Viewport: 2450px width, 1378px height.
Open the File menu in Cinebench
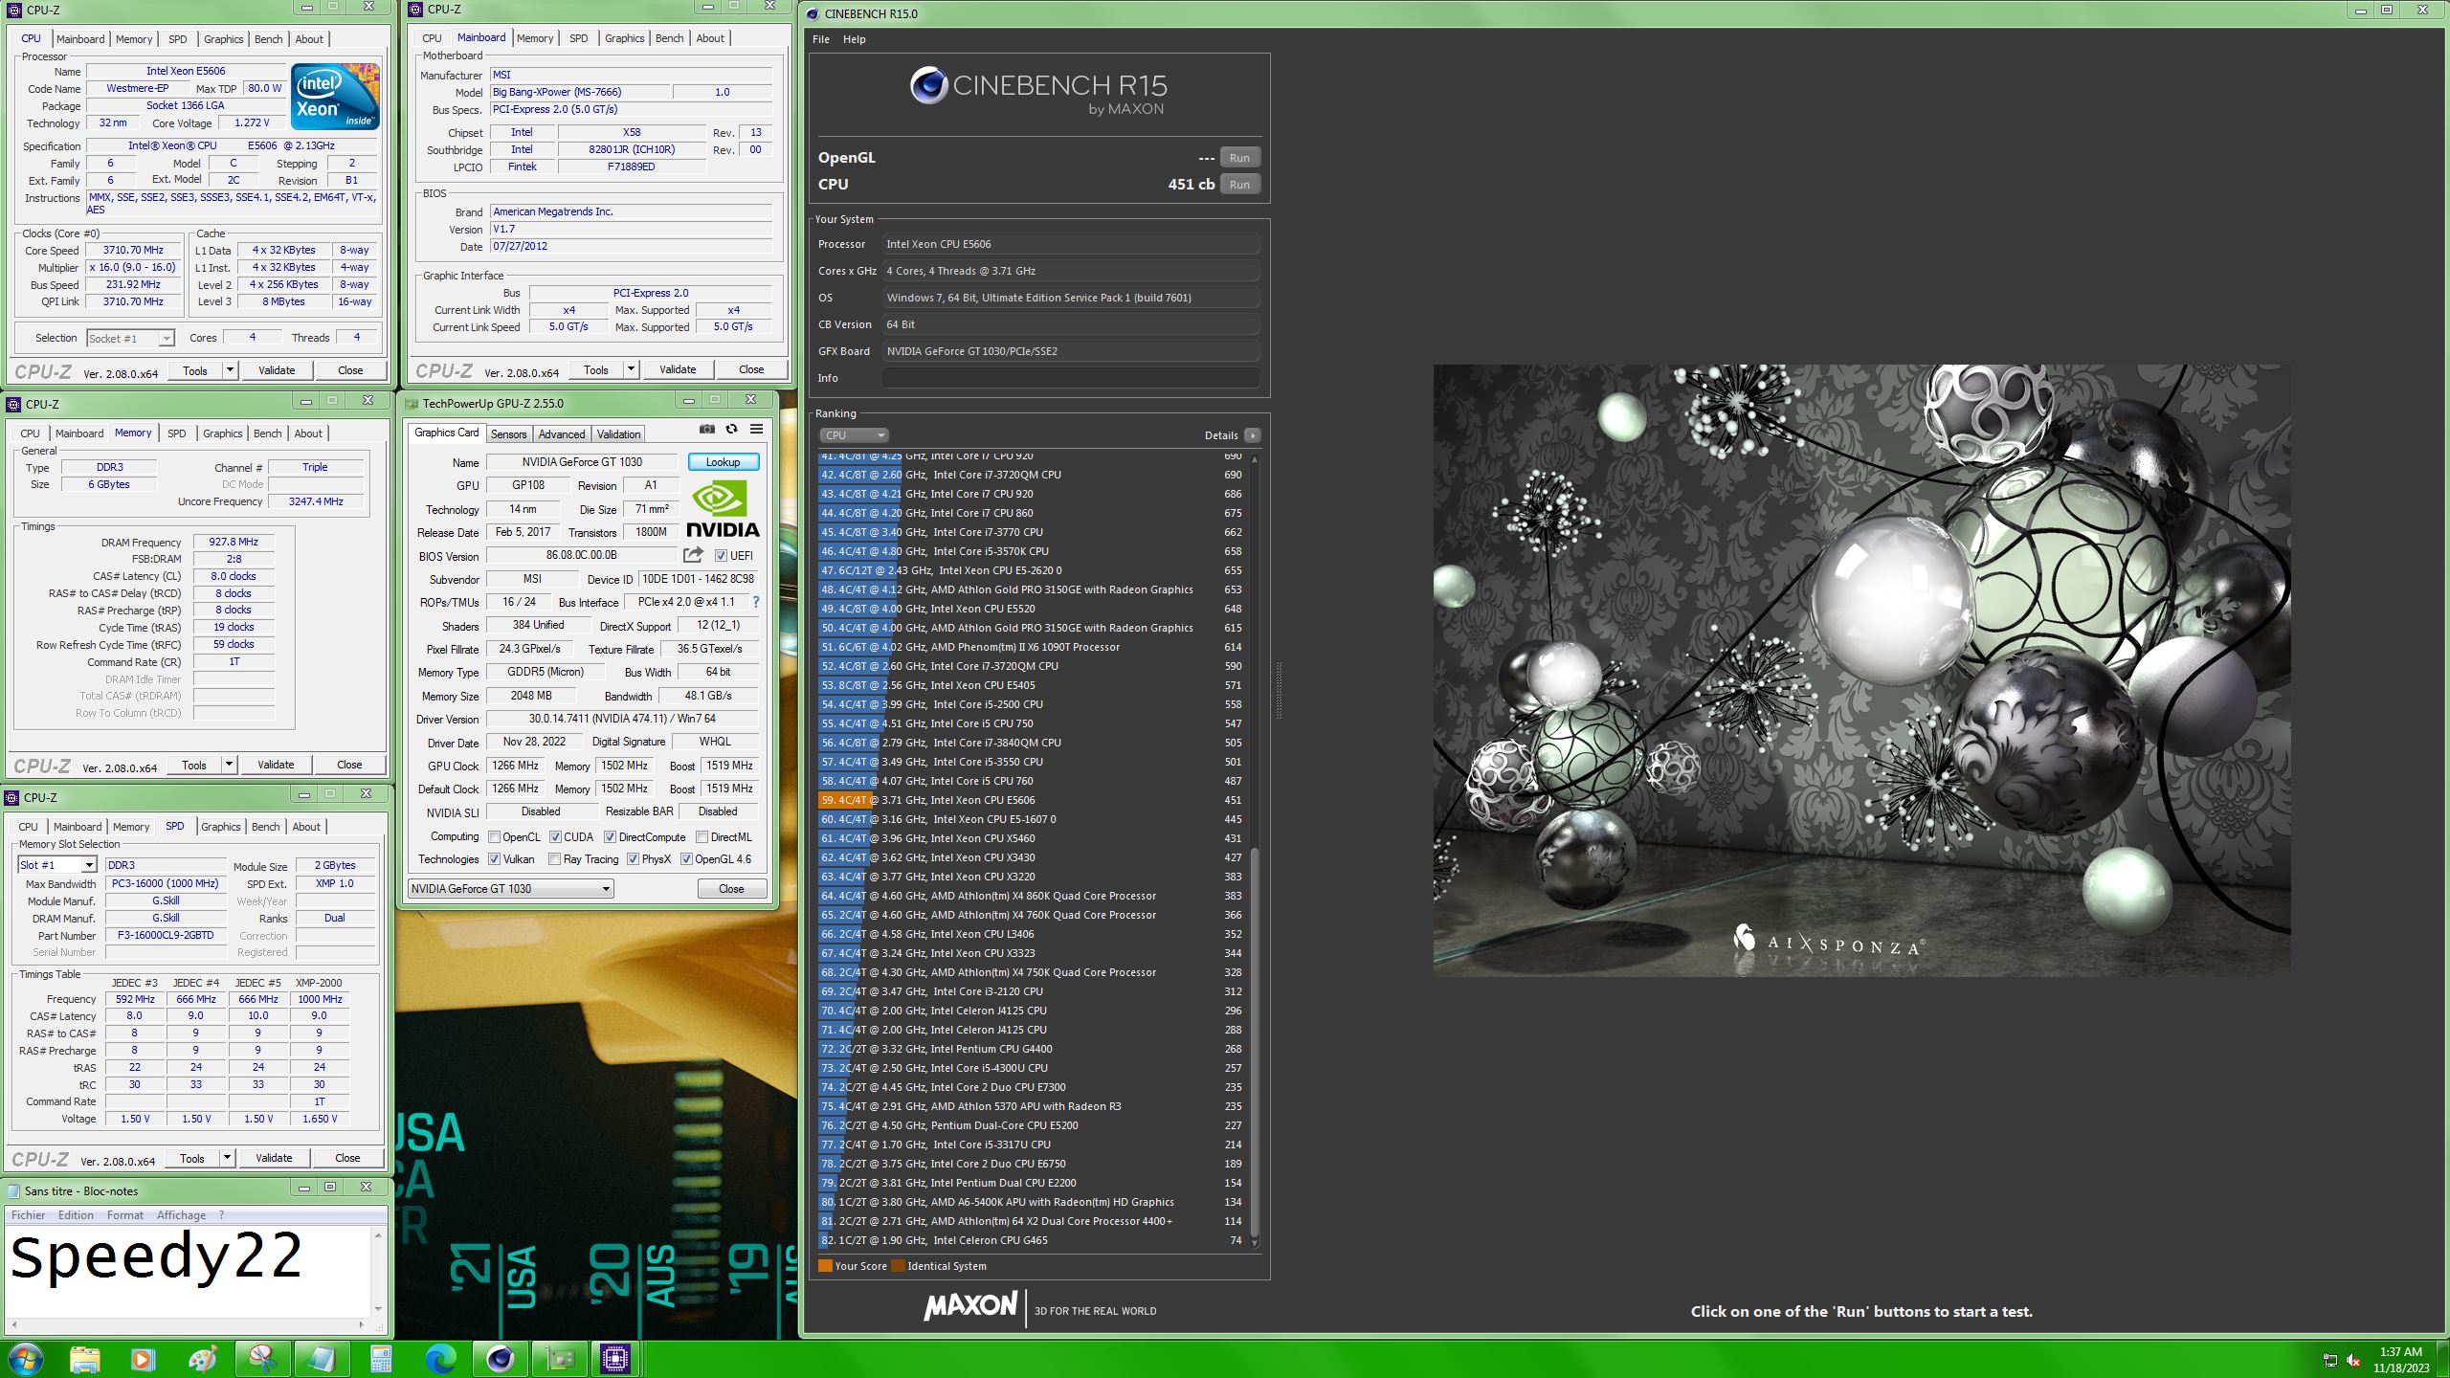coord(820,39)
